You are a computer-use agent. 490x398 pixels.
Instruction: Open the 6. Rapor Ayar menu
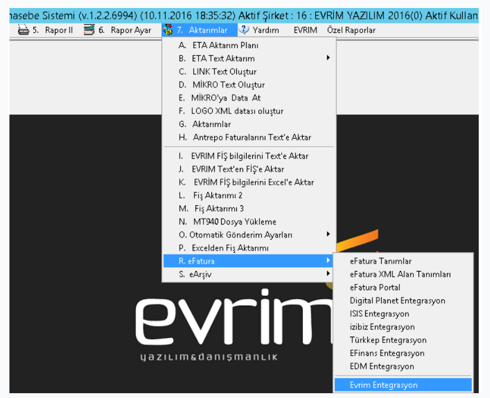pyautogui.click(x=118, y=30)
